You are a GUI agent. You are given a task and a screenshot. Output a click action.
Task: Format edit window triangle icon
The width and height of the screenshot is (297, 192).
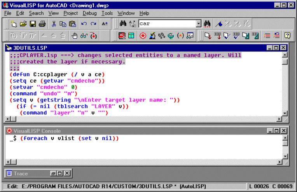coord(246,36)
